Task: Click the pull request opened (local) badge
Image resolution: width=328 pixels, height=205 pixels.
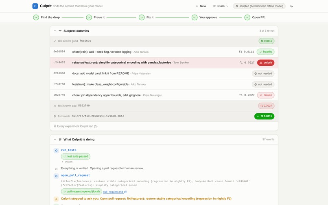Action: pyautogui.click(x=81, y=192)
